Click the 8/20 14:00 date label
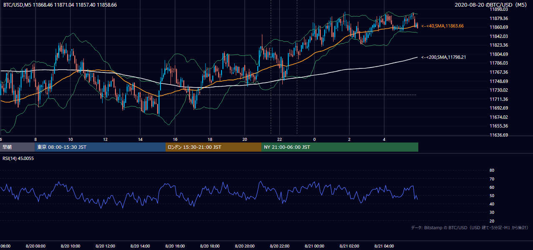 (140, 246)
